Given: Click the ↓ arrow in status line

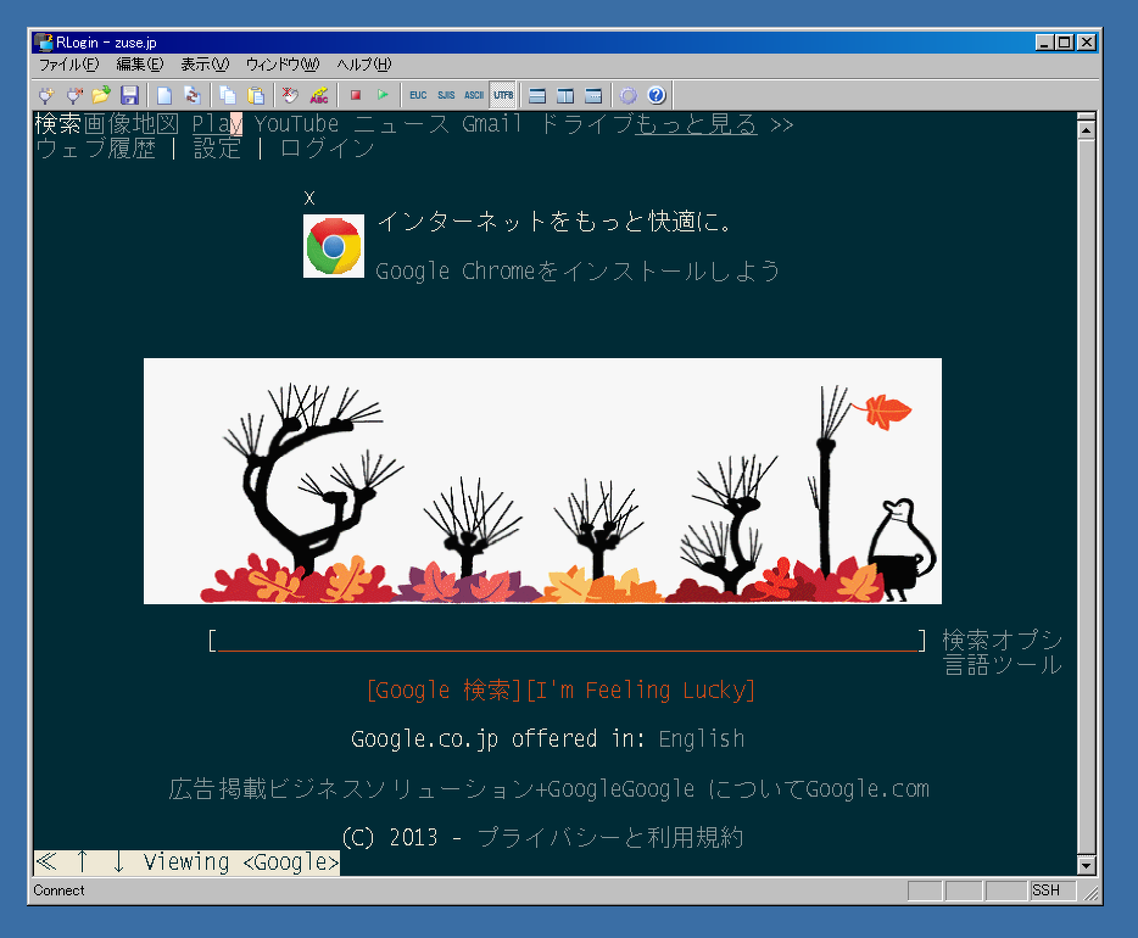Looking at the screenshot, I should pyautogui.click(x=119, y=862).
